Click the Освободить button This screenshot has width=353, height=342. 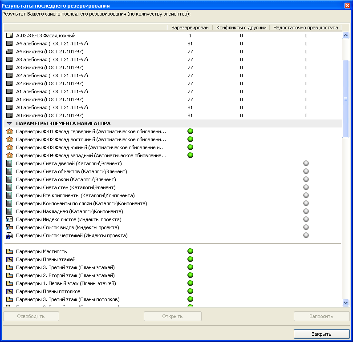pos(31,316)
